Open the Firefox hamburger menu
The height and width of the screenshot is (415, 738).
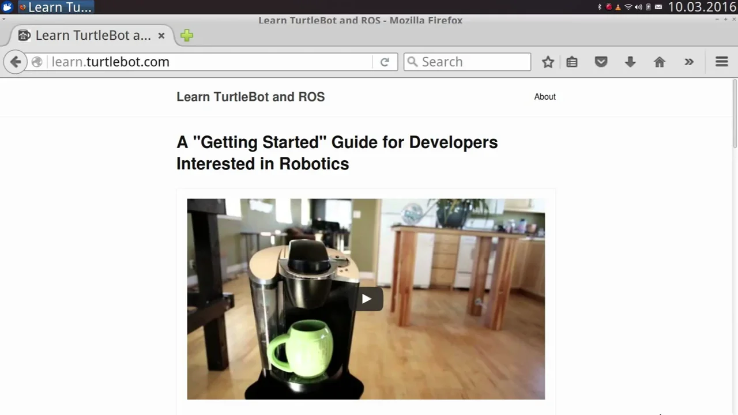tap(722, 62)
